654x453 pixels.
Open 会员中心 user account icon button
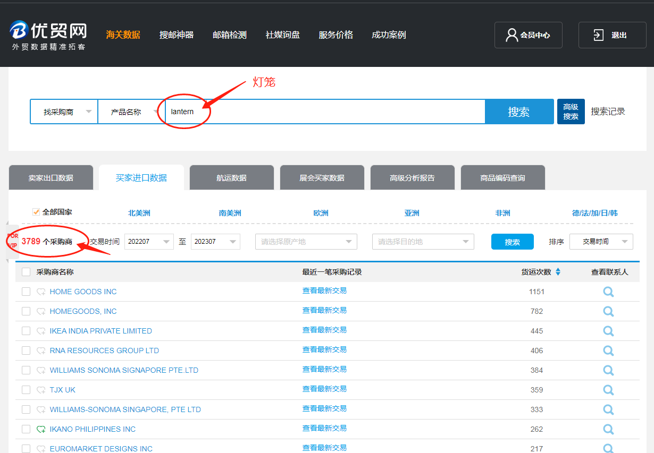click(528, 35)
